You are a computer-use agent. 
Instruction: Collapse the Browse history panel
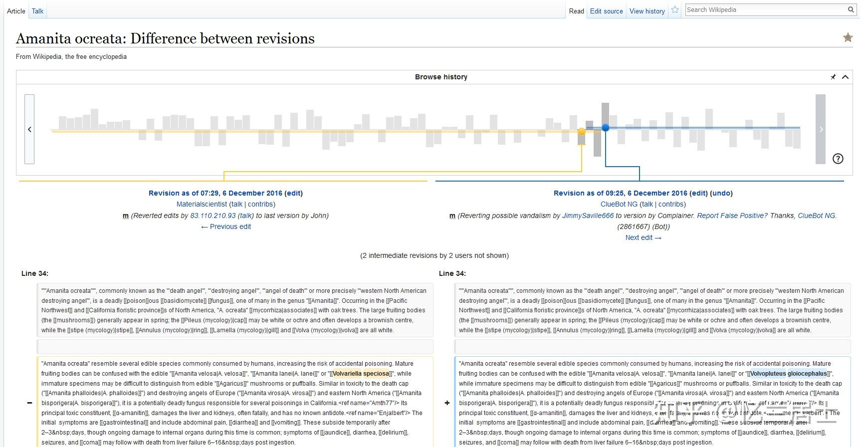(x=845, y=77)
